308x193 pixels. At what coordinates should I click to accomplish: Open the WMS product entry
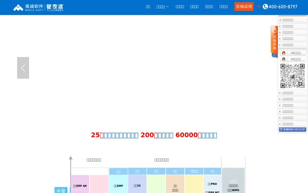tap(234, 190)
